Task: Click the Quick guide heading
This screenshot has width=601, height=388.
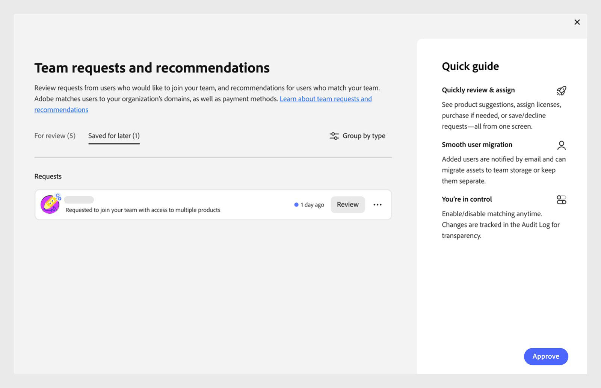Action: 470,66
